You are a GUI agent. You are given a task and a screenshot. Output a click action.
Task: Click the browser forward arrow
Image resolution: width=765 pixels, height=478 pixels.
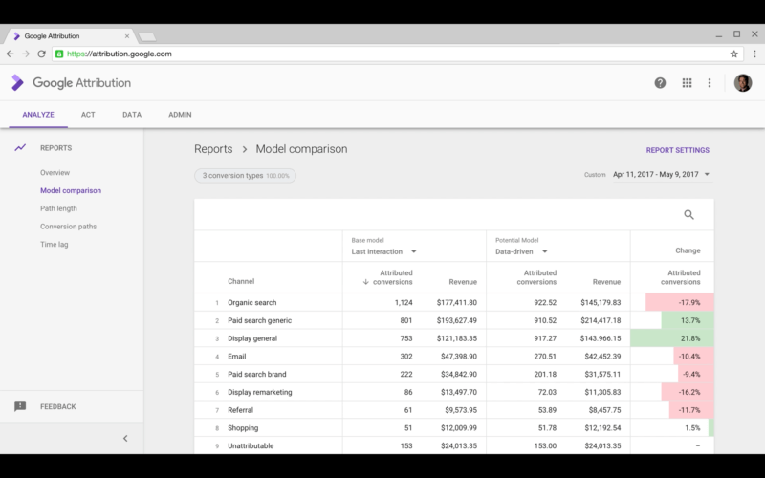point(26,54)
